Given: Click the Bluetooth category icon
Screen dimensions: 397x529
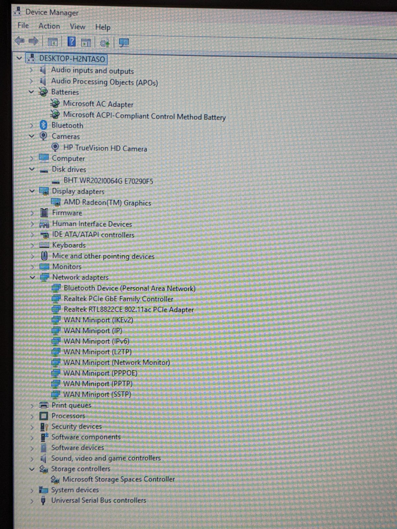Looking at the screenshot, I should (44, 125).
